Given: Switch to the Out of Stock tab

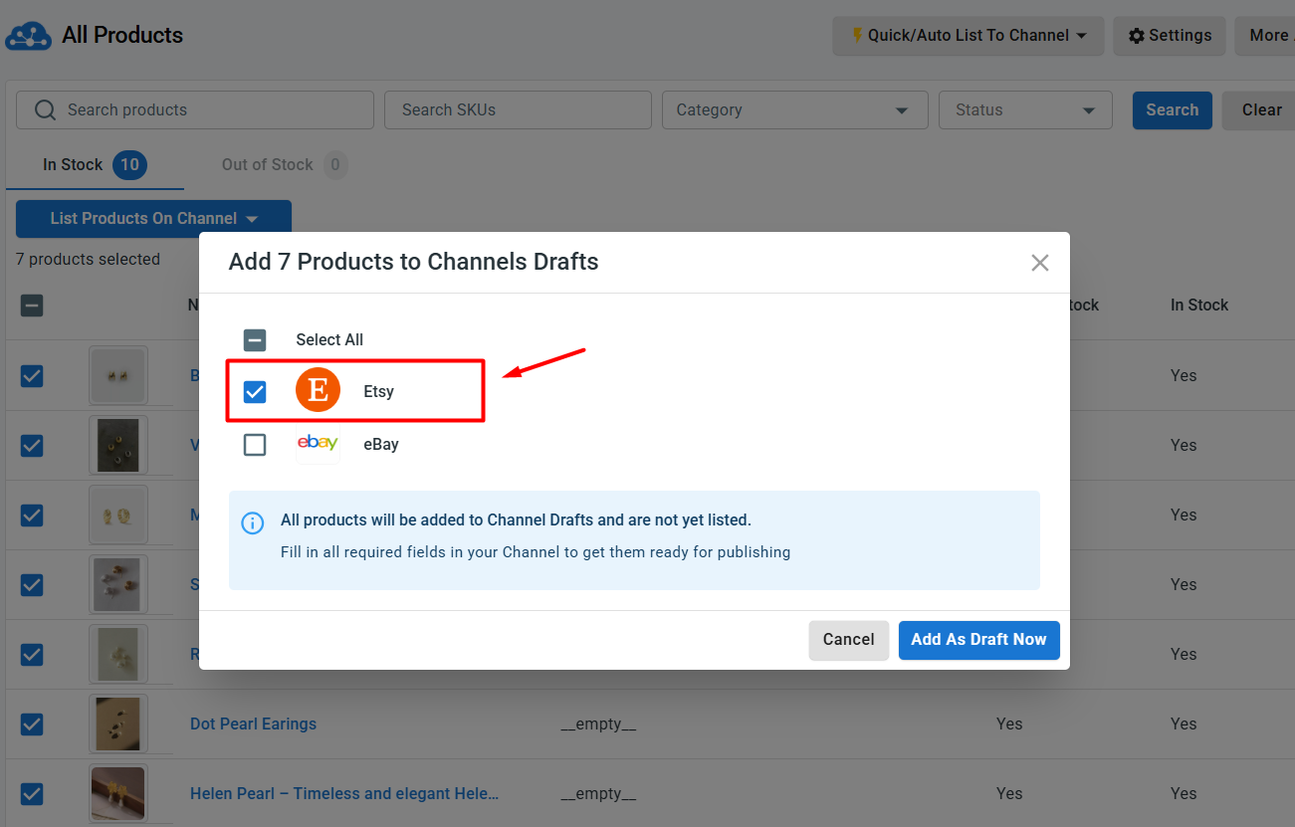Looking at the screenshot, I should [284, 164].
